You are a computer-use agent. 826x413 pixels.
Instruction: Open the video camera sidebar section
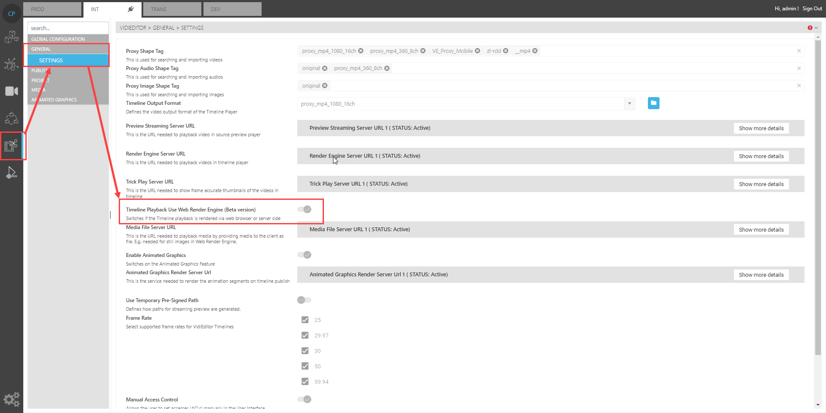[12, 91]
